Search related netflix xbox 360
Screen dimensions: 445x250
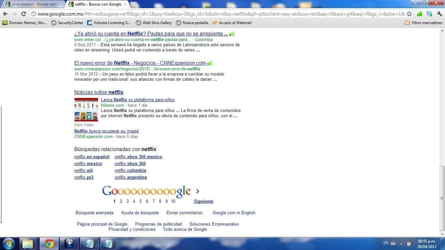pyautogui.click(x=130, y=163)
